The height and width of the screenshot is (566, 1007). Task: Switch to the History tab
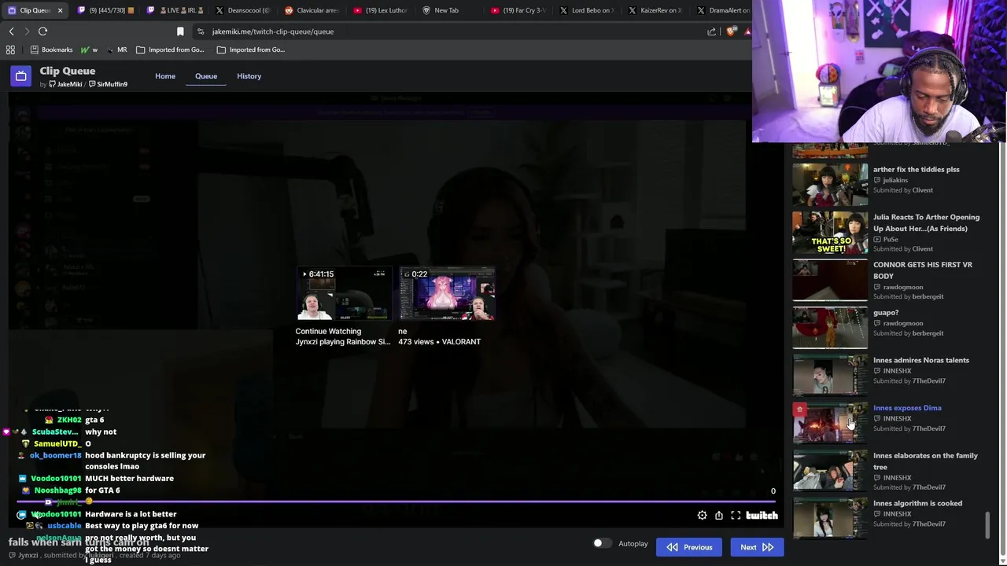[249, 76]
